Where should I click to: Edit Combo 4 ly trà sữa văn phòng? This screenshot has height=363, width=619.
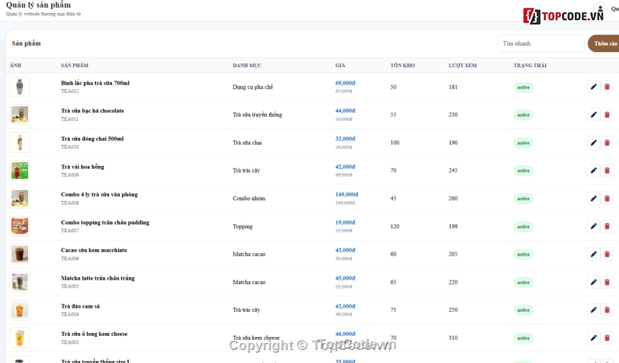[x=594, y=198]
